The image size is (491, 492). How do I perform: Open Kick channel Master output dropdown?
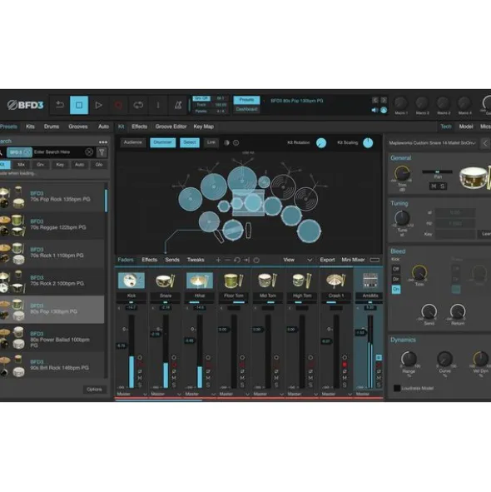click(x=131, y=394)
